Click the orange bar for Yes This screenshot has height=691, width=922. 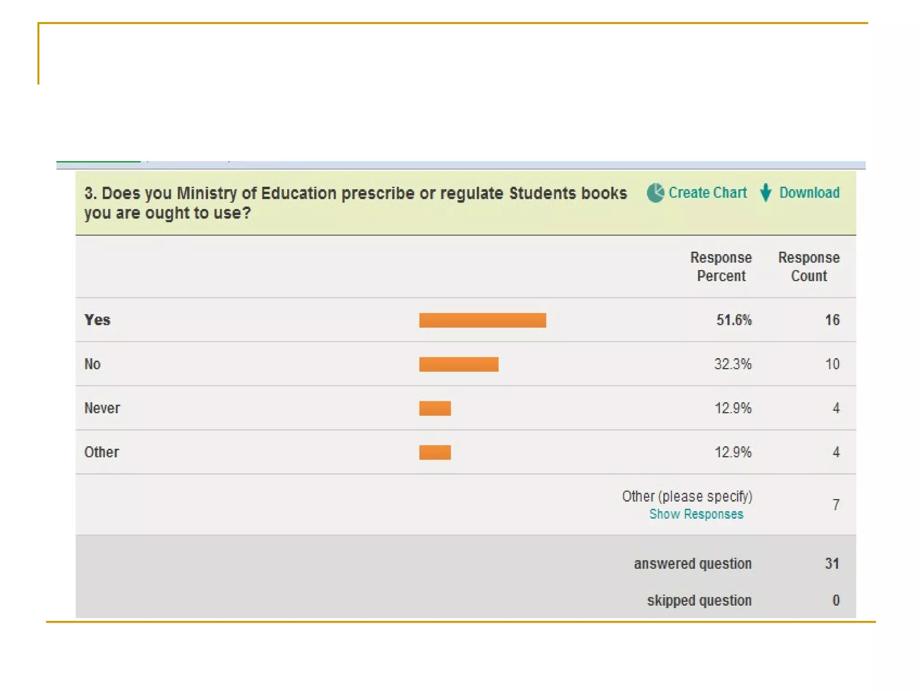coord(482,320)
